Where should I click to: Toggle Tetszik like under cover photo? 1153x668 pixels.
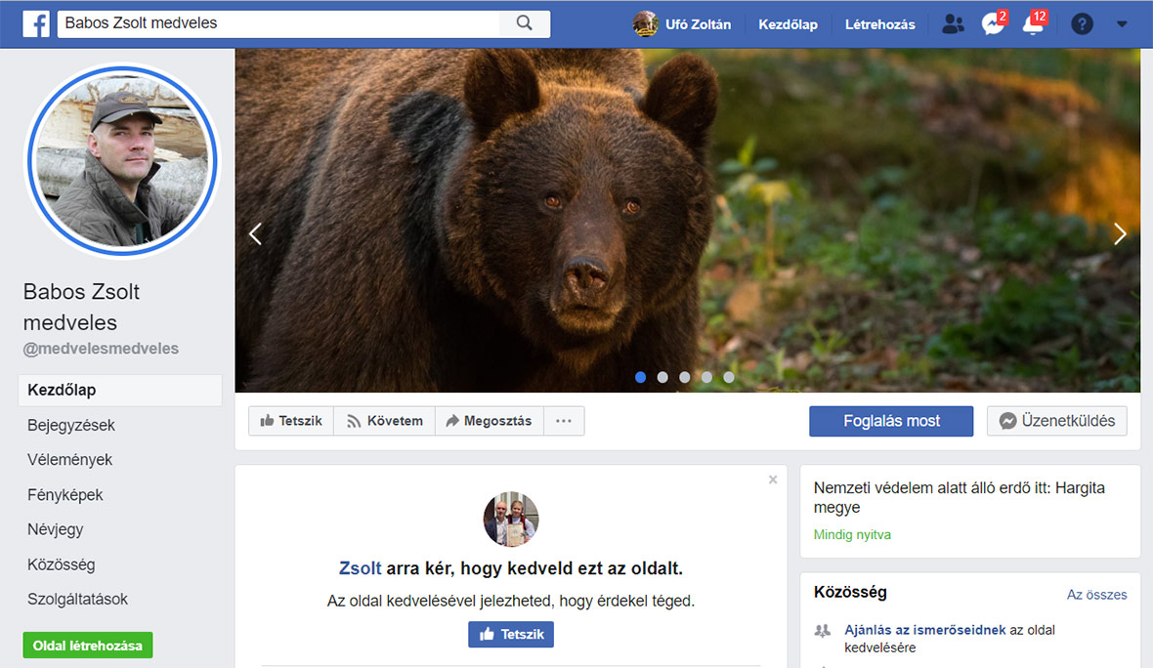pos(291,421)
